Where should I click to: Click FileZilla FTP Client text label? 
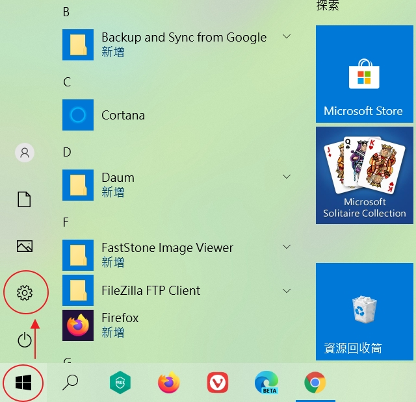(151, 290)
